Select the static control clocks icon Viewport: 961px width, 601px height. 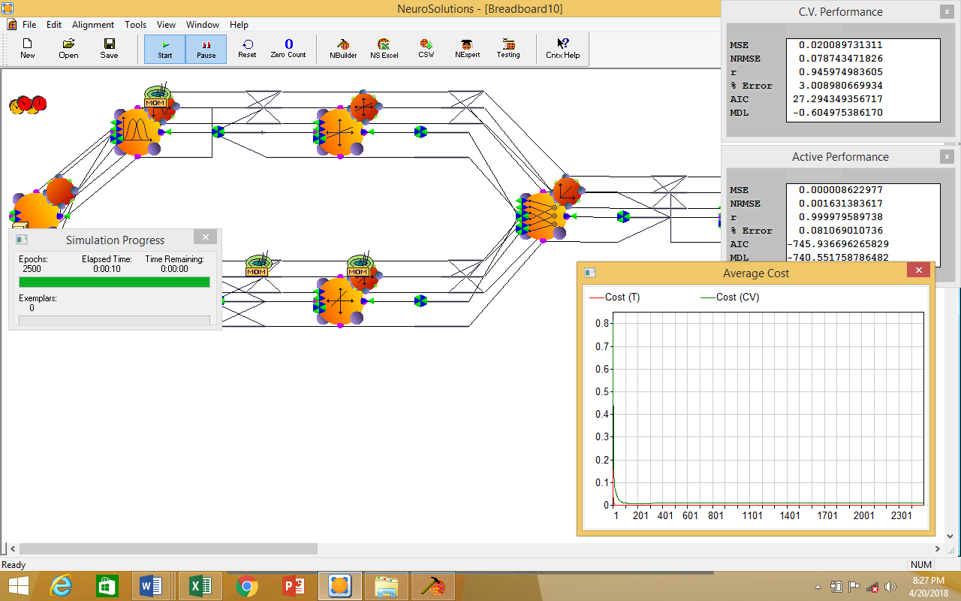coord(28,104)
